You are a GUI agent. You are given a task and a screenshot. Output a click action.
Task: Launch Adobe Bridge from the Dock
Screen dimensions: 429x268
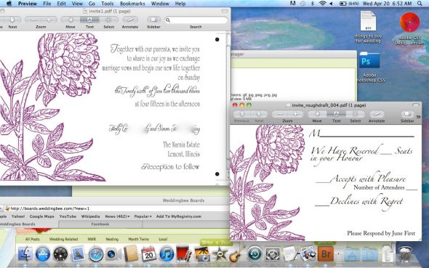pyautogui.click(x=326, y=253)
